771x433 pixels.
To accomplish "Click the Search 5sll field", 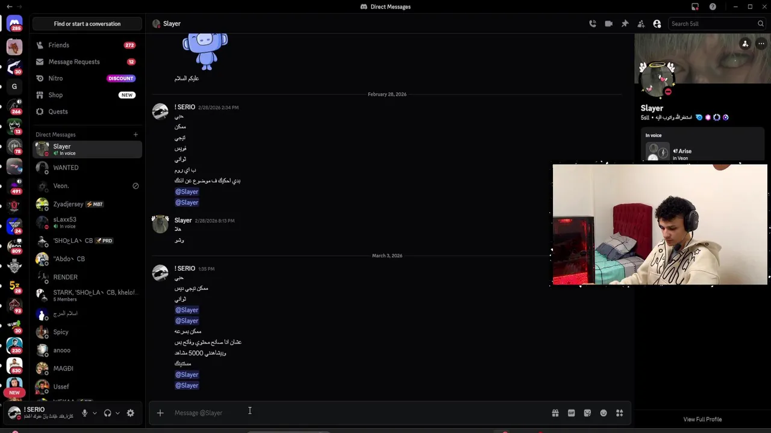I will tap(716, 23).
